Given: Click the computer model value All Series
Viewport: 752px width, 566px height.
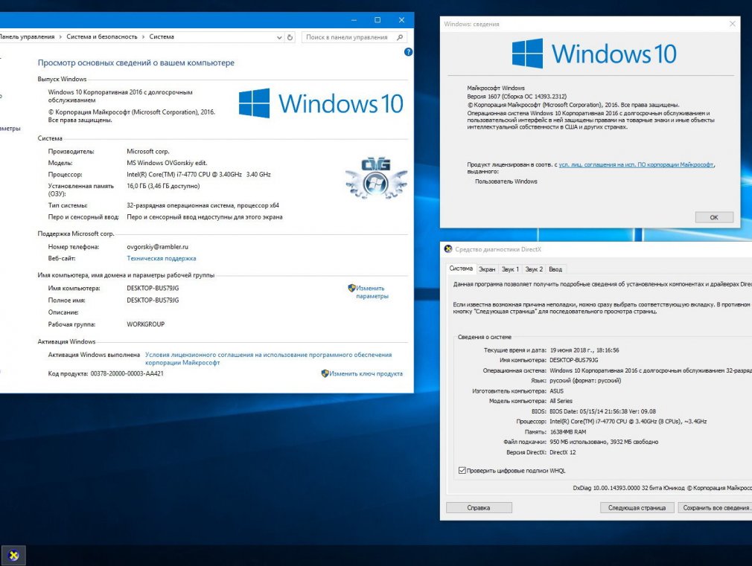Looking at the screenshot, I should click(x=561, y=401).
